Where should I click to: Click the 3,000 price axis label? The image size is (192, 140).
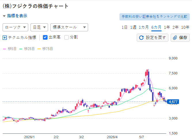pyautogui.click(x=173, y=118)
